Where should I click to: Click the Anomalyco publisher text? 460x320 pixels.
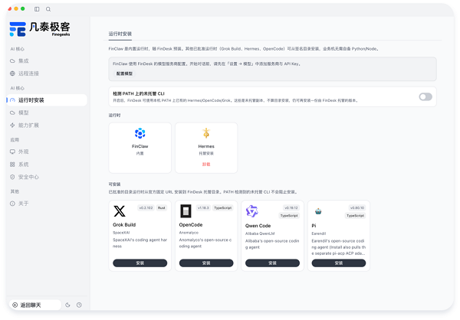pos(189,233)
